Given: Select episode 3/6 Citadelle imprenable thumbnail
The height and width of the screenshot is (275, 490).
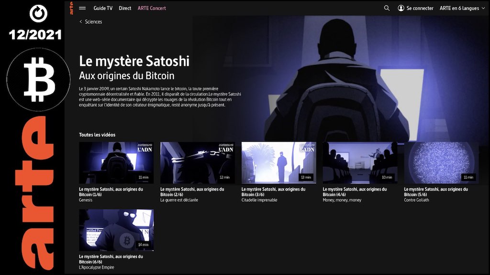Looking at the screenshot, I should coord(278,163).
